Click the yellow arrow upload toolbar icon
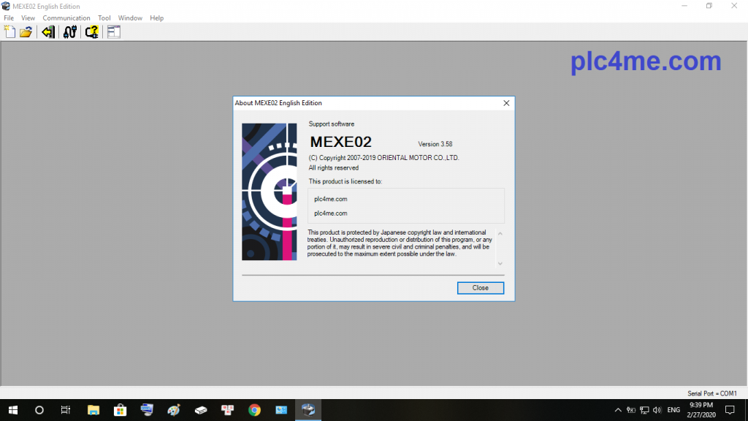The width and height of the screenshot is (748, 421). (x=47, y=31)
